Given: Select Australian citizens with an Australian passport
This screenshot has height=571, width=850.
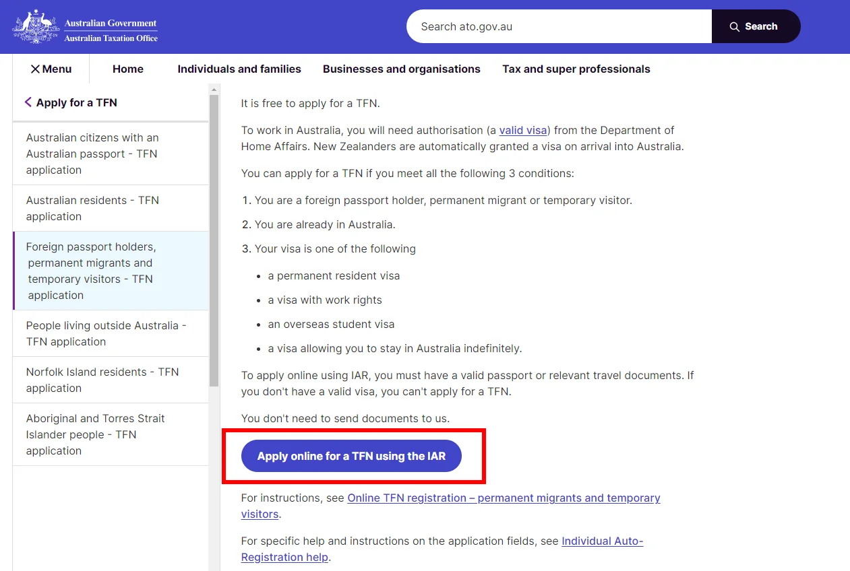Looking at the screenshot, I should pyautogui.click(x=92, y=154).
